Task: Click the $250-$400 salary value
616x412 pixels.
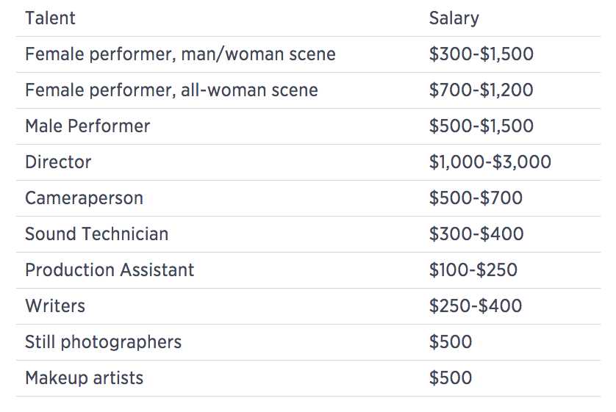Action: pos(476,306)
